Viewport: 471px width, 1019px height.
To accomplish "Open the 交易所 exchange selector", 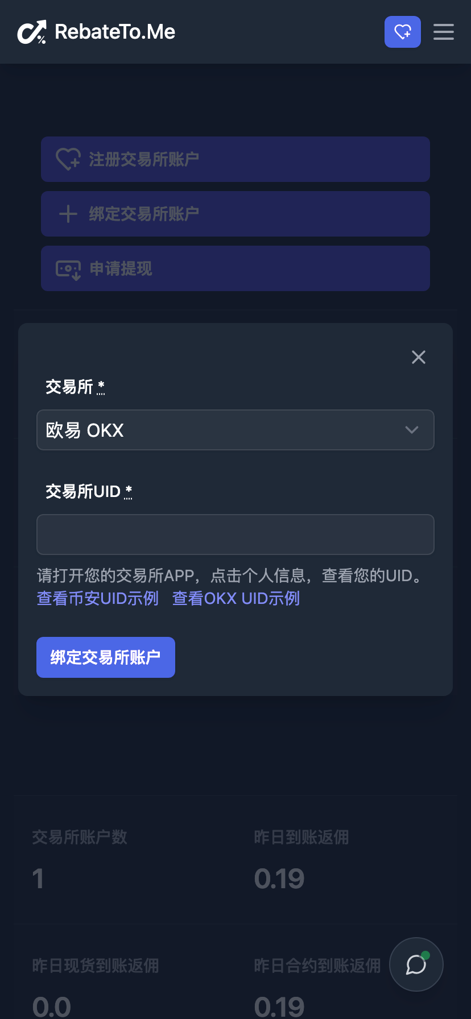I will (235, 430).
